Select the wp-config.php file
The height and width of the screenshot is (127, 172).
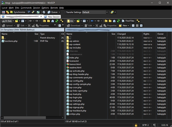tap(76, 81)
